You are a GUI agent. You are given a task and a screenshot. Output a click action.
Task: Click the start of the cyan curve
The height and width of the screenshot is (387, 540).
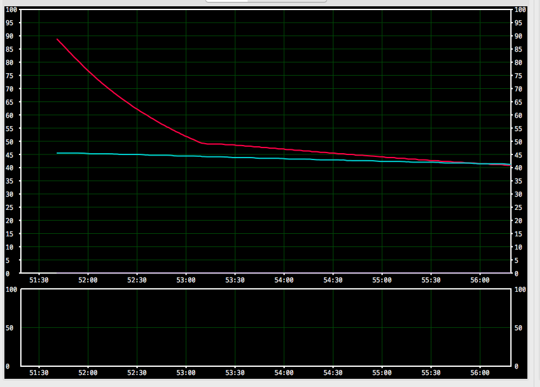(x=57, y=153)
